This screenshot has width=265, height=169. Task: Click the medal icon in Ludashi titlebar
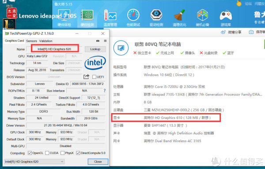(239, 4)
